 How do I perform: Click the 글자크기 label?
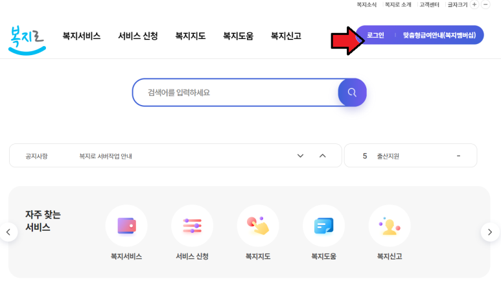click(457, 5)
